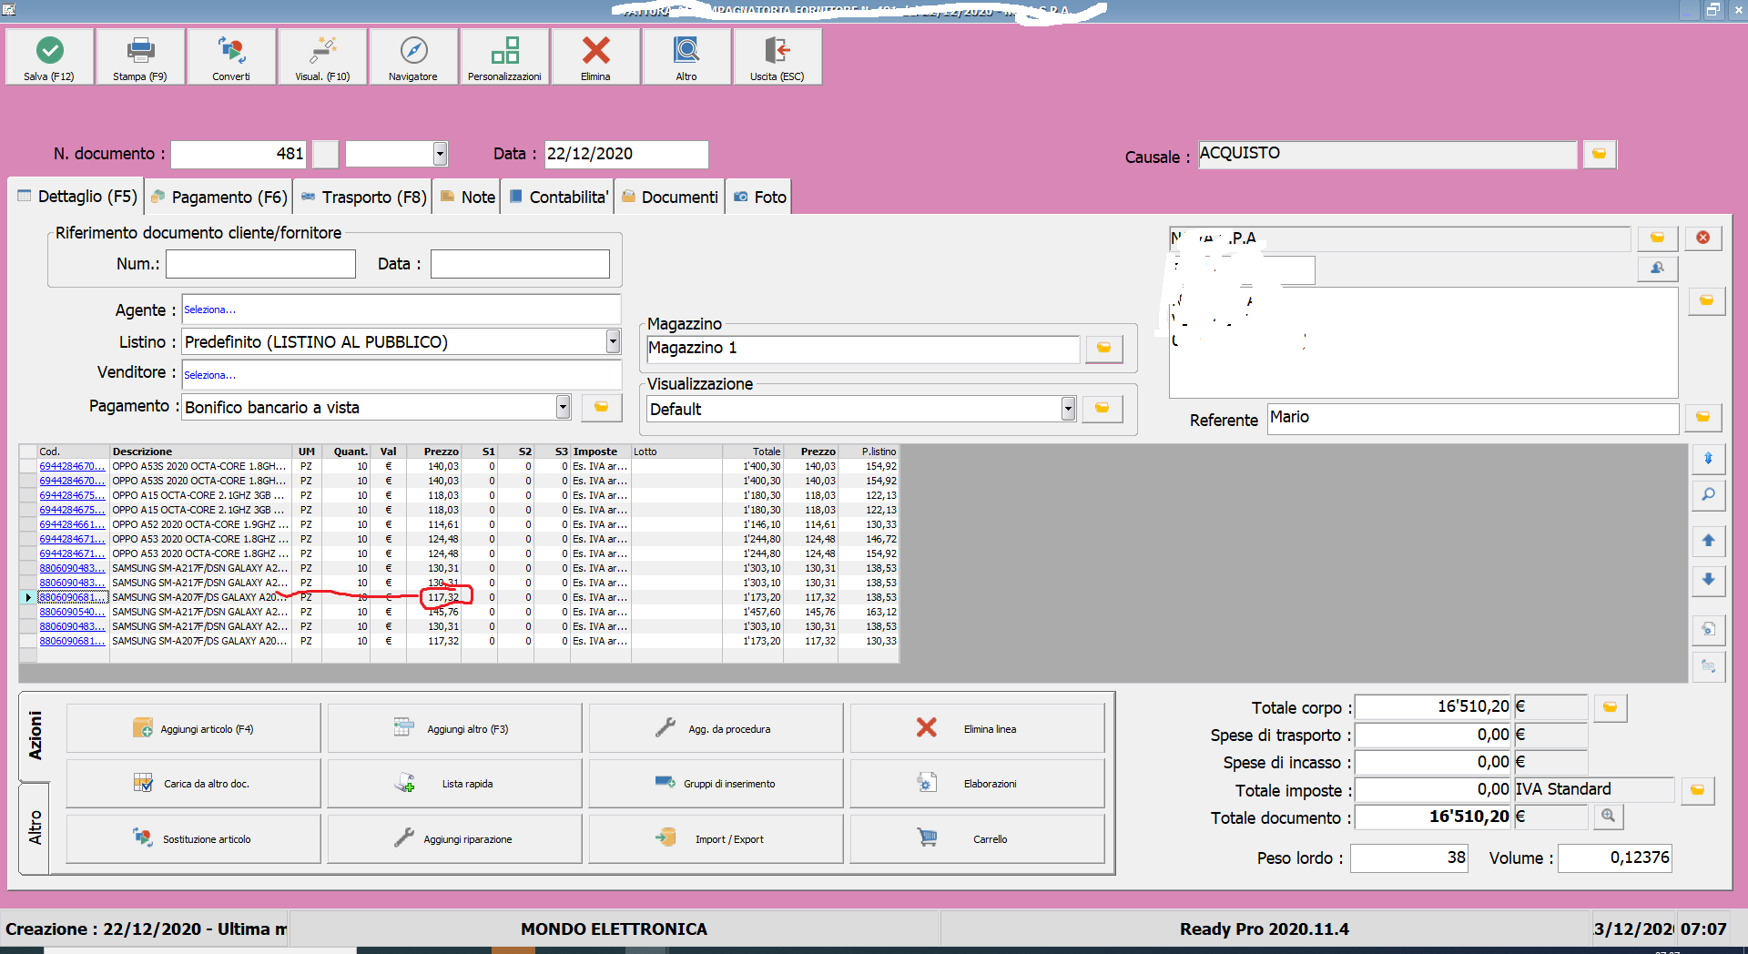Viewport: 1748px width, 954px height.
Task: Print using the Stampa (F9) button
Action: [140, 56]
